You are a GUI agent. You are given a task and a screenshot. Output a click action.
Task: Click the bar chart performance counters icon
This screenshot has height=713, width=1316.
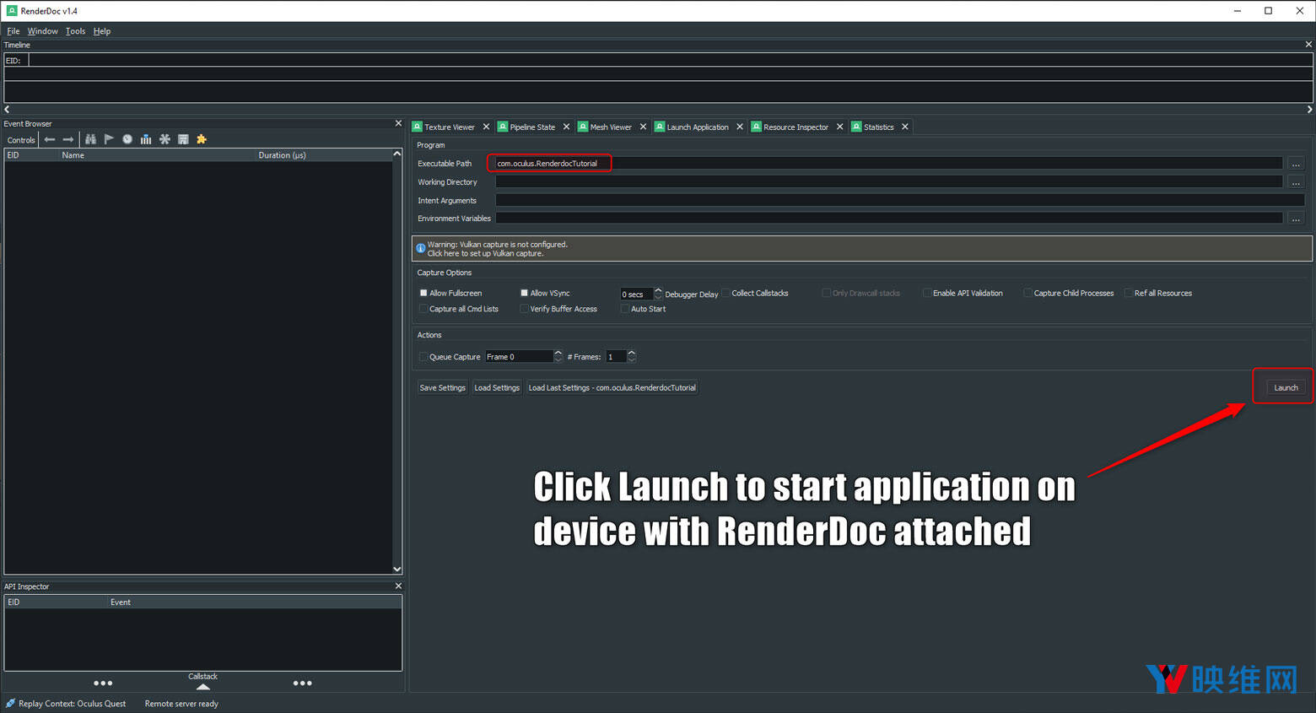[146, 139]
